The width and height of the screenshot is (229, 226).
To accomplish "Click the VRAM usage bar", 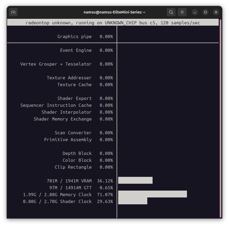I will click(x=135, y=180).
